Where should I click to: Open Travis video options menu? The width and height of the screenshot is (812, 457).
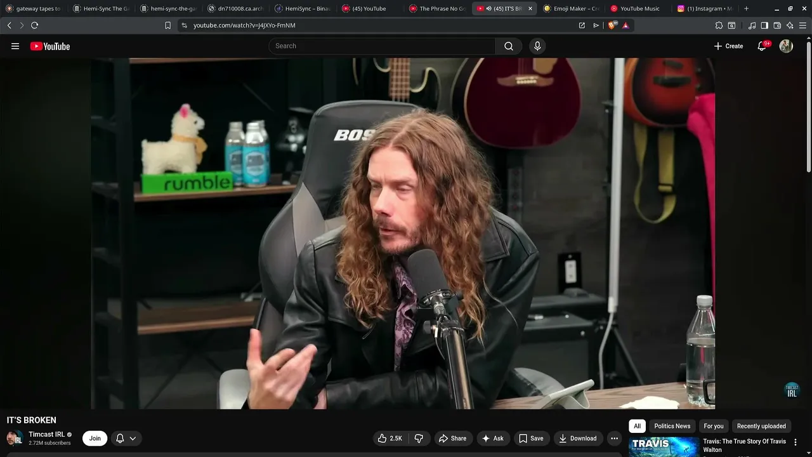(796, 442)
